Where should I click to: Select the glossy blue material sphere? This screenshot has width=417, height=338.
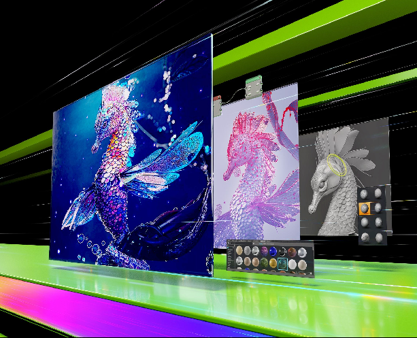coord(273,251)
